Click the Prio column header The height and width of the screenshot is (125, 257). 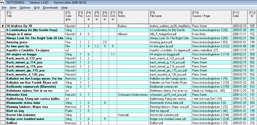click(x=80, y=16)
